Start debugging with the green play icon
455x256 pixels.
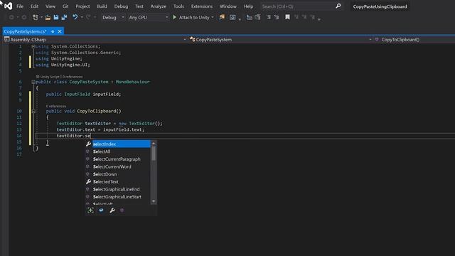(174, 17)
